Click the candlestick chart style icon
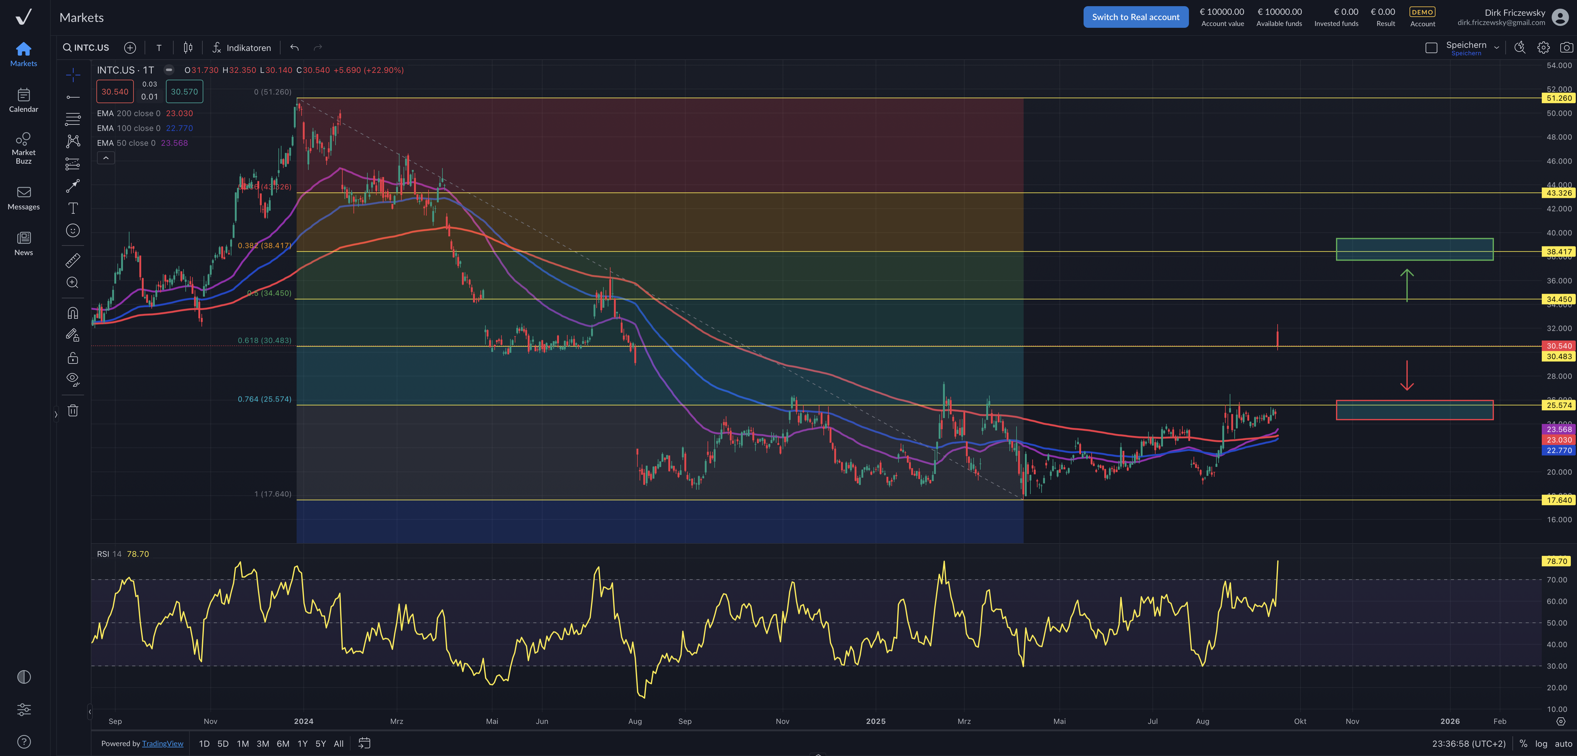Viewport: 1577px width, 756px height. pyautogui.click(x=188, y=48)
